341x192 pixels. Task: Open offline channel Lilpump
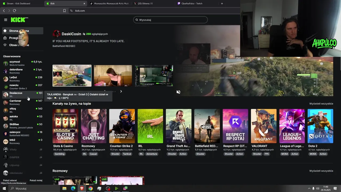(x=23, y=165)
